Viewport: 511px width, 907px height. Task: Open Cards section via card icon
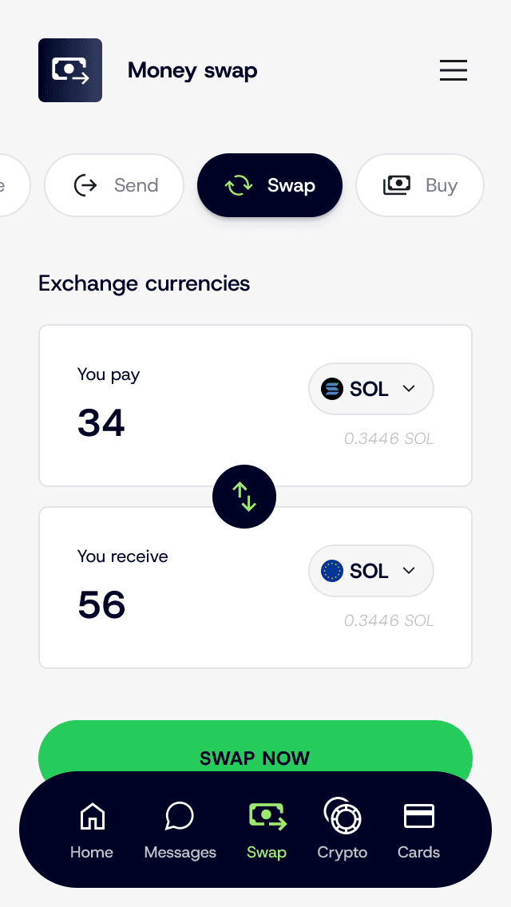click(418, 816)
